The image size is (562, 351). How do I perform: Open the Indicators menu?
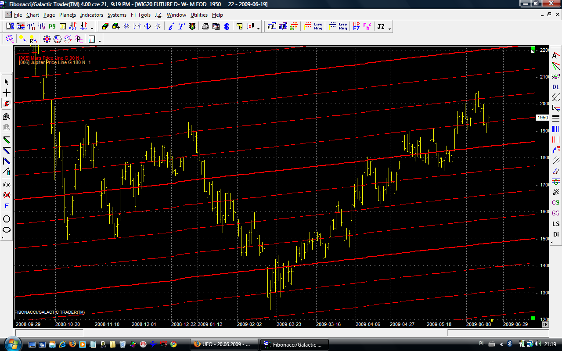click(91, 15)
